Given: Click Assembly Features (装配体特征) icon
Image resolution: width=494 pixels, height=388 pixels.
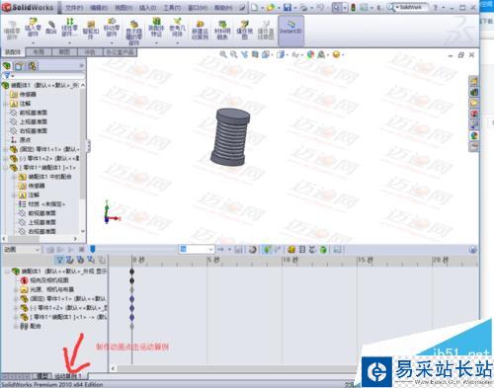Looking at the screenshot, I should (156, 28).
